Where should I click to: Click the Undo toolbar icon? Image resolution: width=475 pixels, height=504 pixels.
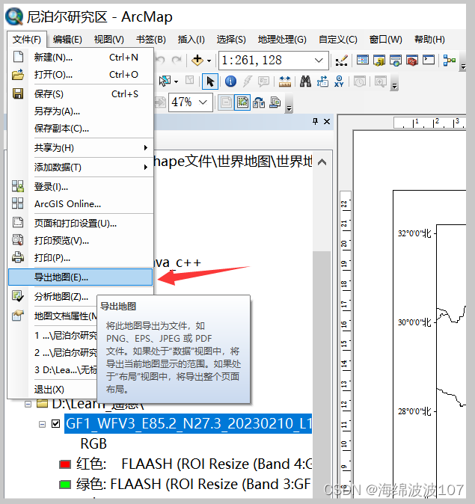tap(161, 60)
